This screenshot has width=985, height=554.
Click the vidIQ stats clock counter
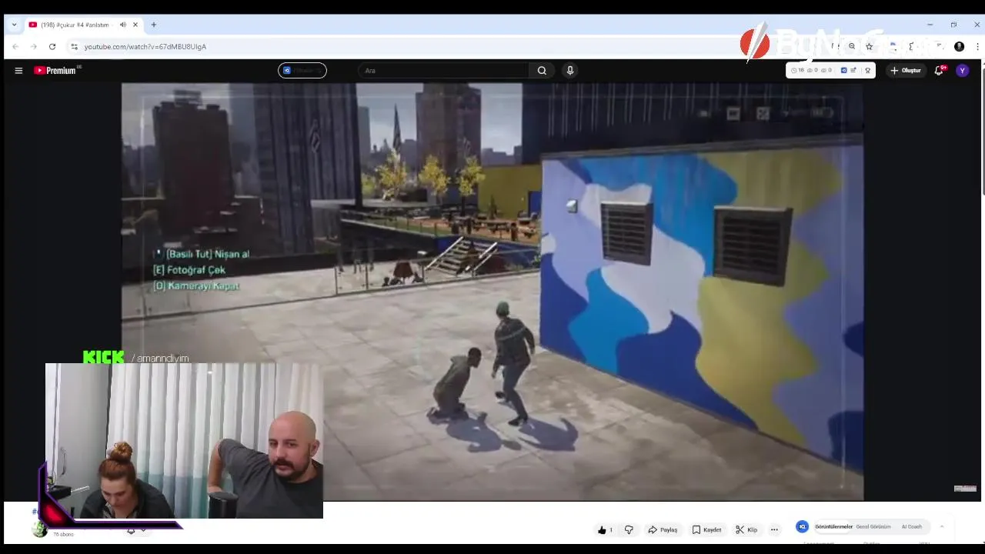[798, 70]
